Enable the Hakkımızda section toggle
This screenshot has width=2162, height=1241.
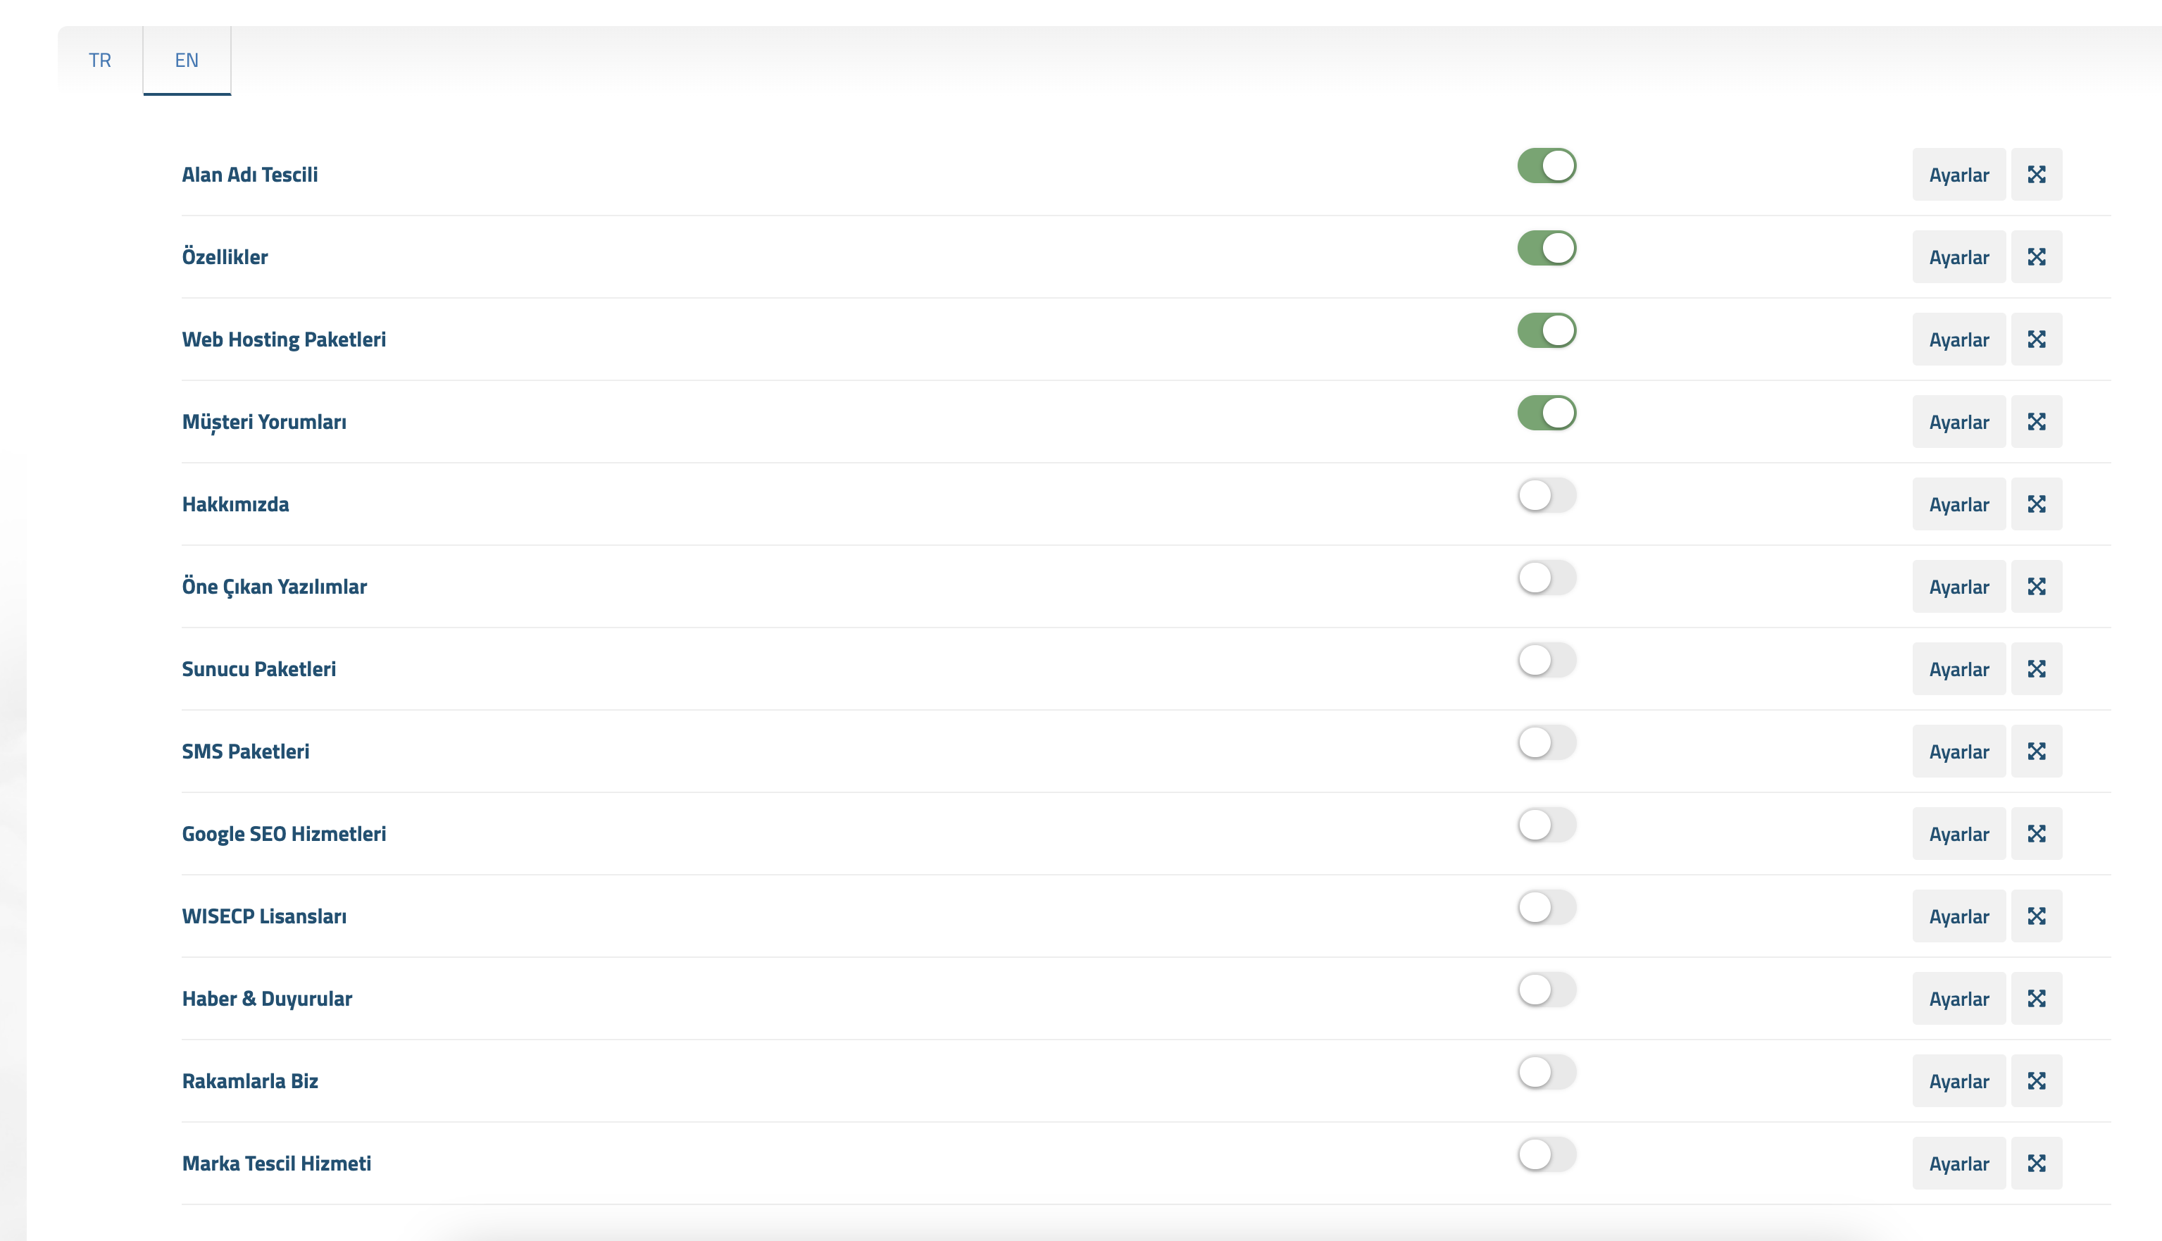(1546, 495)
